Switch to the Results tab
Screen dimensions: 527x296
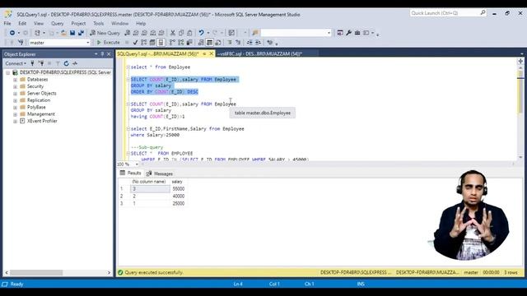pyautogui.click(x=130, y=173)
